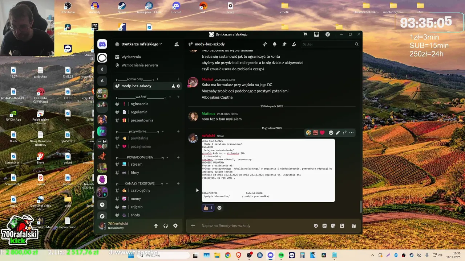Screen dimensions: 465x261
Task: React with laughing emoji quick reaction
Action: (308, 133)
